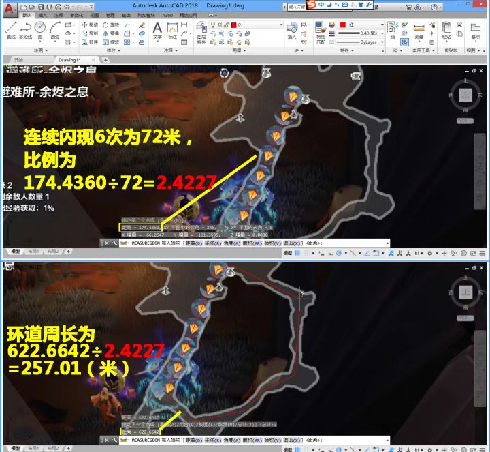Open the AutoCAD application menu logo
Image resolution: width=490 pixels, height=452 pixels.
pos(10,9)
